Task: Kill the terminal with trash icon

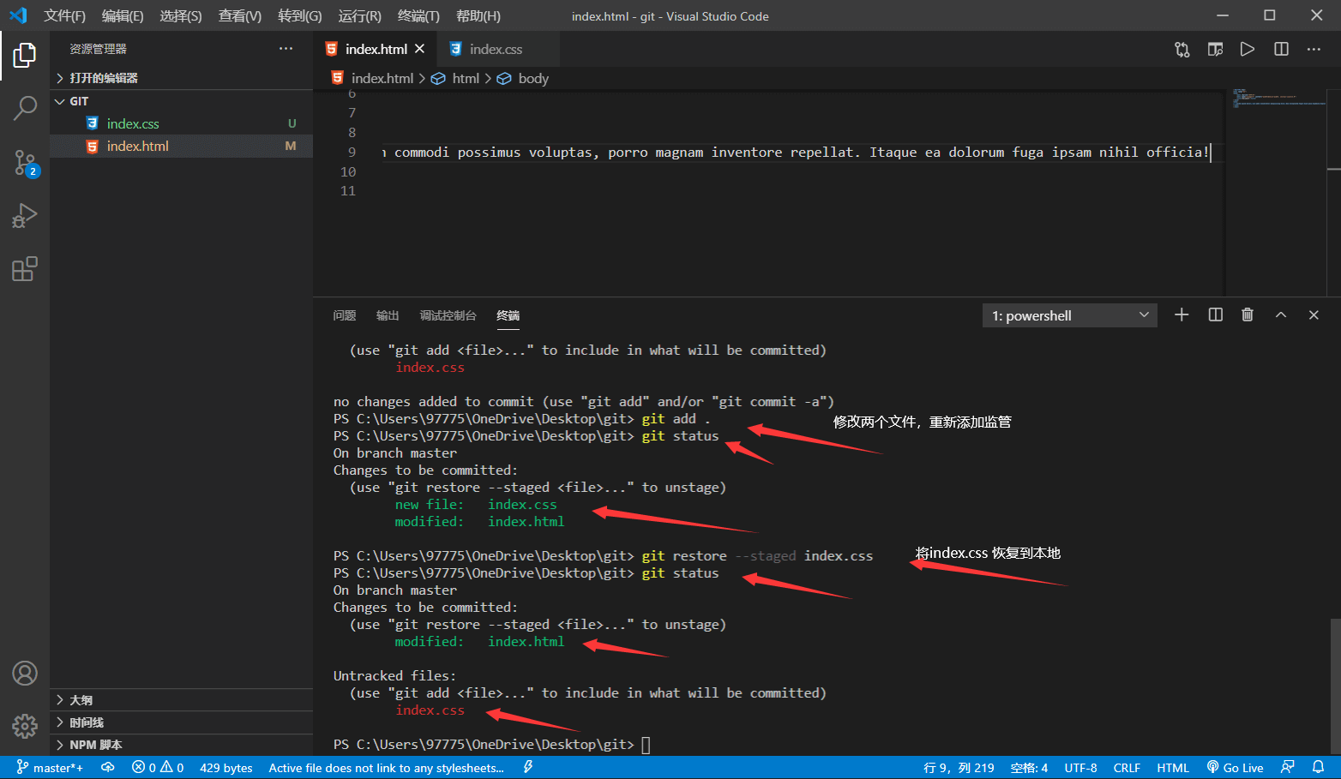Action: tap(1248, 315)
